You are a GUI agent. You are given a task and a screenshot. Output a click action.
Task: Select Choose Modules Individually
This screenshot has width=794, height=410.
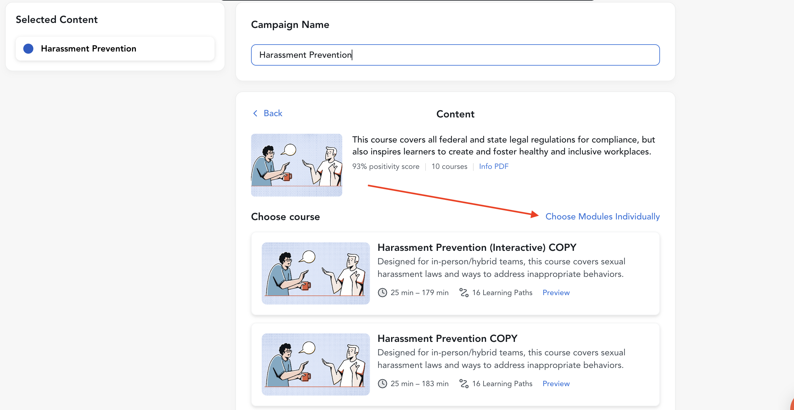point(602,217)
